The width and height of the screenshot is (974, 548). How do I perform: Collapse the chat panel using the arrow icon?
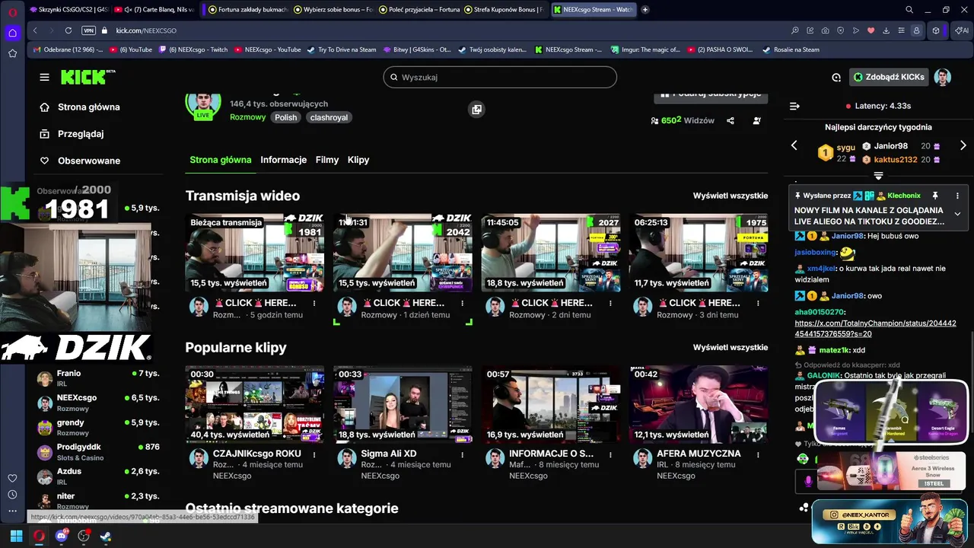794,107
